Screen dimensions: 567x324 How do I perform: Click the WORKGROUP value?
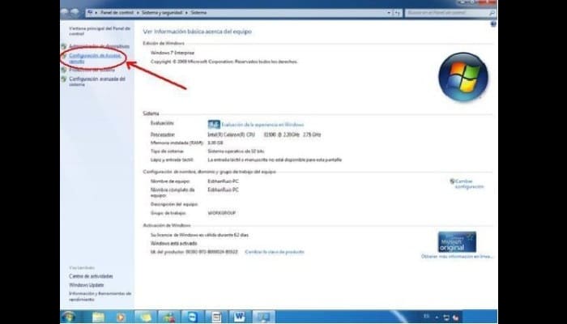coord(222,213)
